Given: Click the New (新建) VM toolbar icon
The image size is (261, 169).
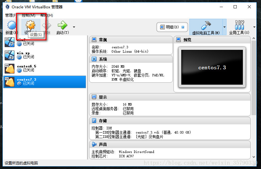Looking at the screenshot, I should point(11,25).
